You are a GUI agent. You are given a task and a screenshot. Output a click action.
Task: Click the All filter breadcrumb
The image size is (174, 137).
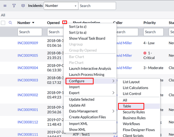[3, 15]
